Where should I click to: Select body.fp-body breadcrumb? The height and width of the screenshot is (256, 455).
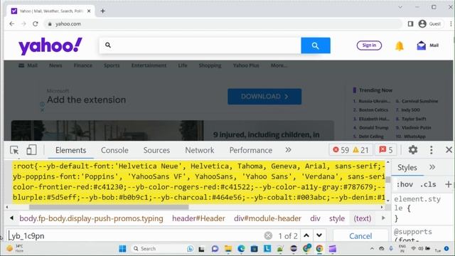[91, 218]
